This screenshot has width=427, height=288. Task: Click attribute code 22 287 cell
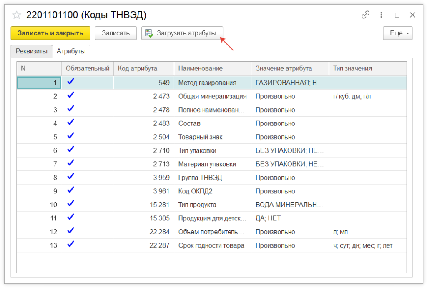[143, 245]
